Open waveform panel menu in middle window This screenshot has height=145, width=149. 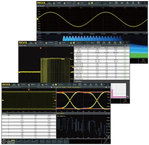pyautogui.click(x=70, y=46)
